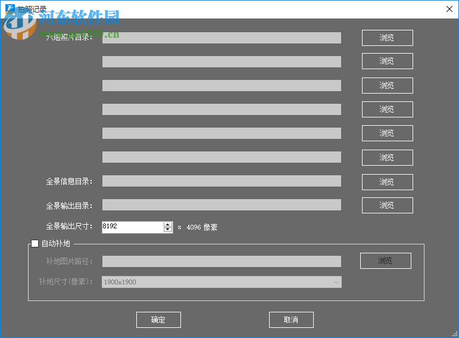
Task: Select the third photo directory path field
Action: pyautogui.click(x=221, y=86)
